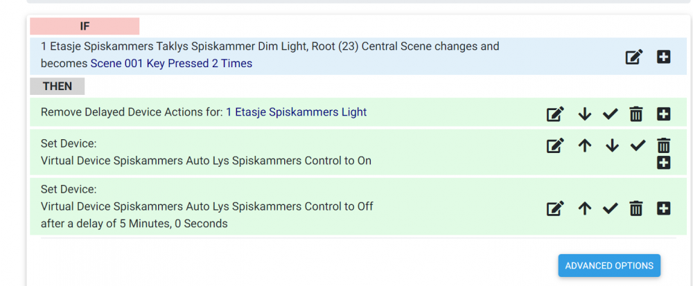Open Advanced Options
This screenshot has height=286, width=693.
(x=609, y=266)
